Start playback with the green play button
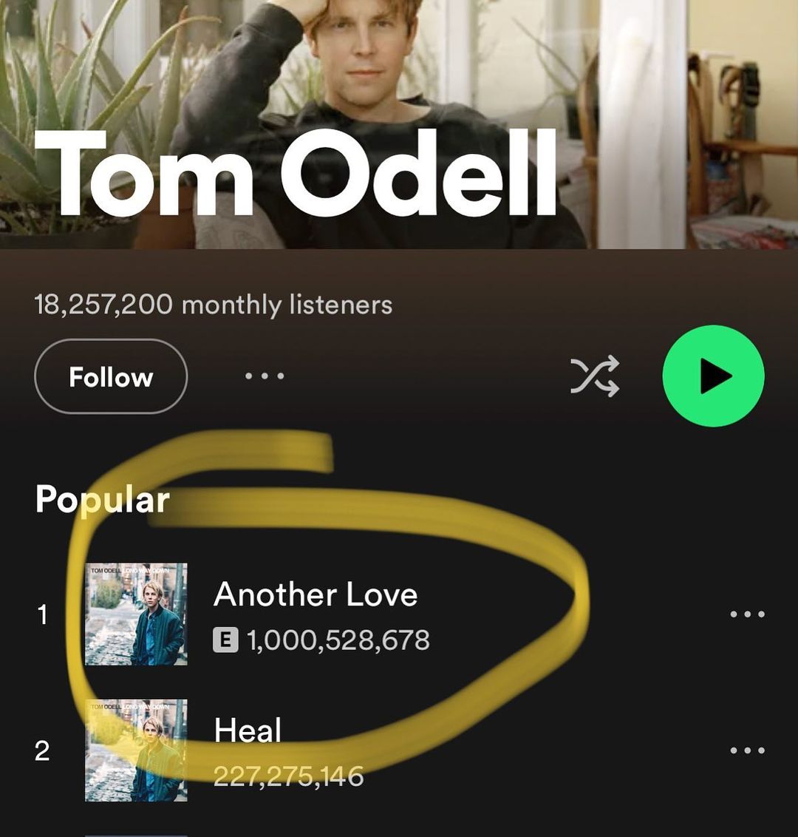This screenshot has height=837, width=798. tap(713, 376)
